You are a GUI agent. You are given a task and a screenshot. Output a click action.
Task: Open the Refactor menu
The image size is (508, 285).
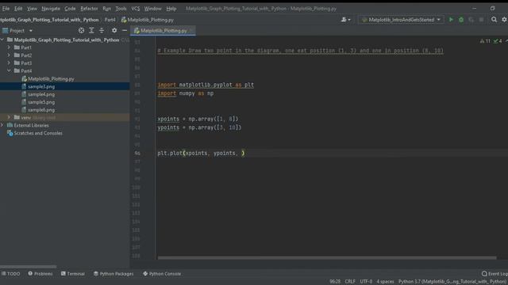89,9
